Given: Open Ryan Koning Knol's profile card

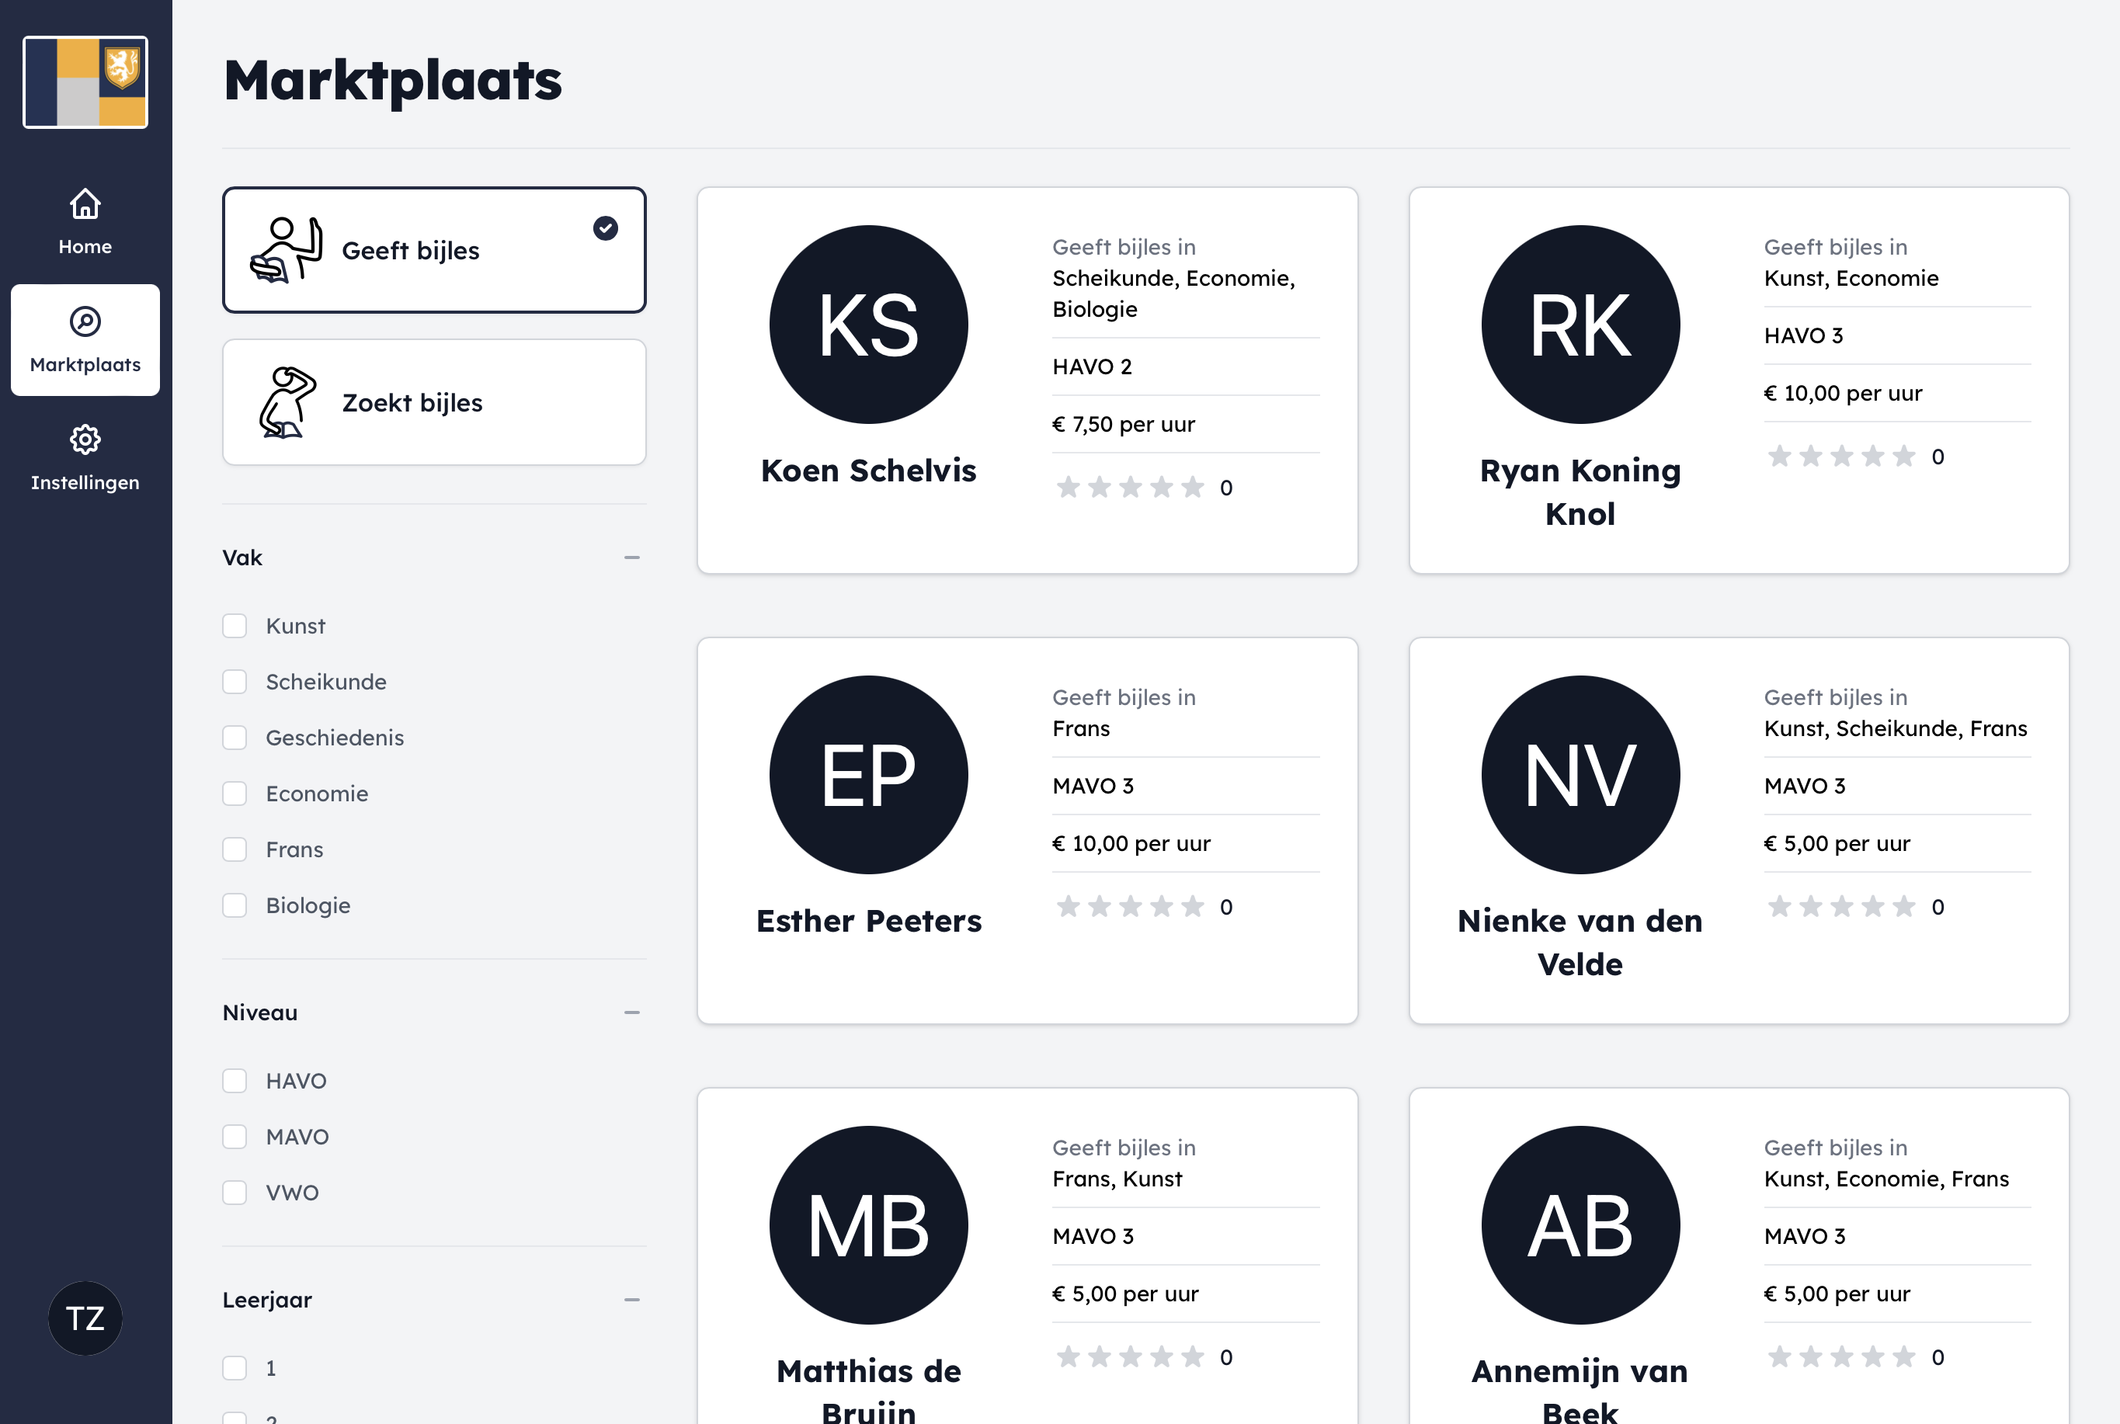Looking at the screenshot, I should pos(1738,380).
